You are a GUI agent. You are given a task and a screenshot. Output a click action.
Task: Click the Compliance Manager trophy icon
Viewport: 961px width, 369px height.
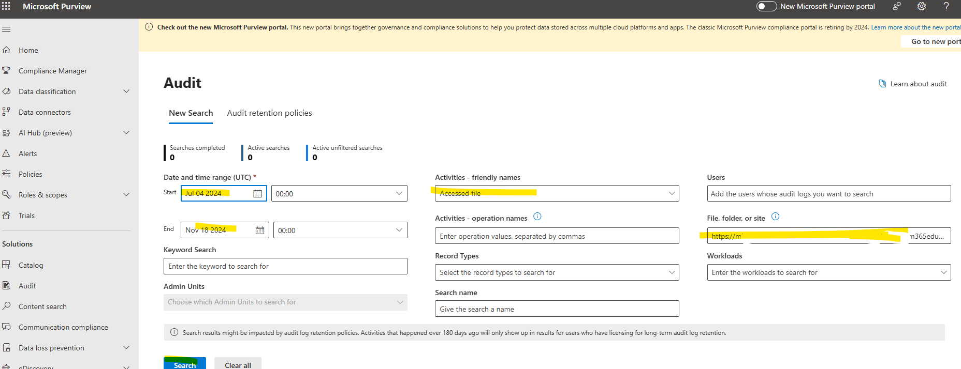(6, 71)
